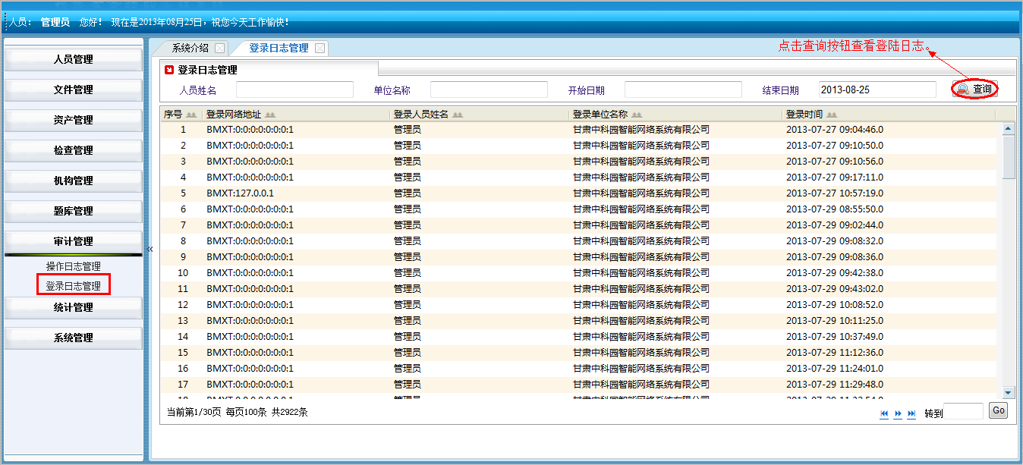1023x465 pixels.
Task: Collapse the left sidebar with the « handle
Action: (150, 249)
